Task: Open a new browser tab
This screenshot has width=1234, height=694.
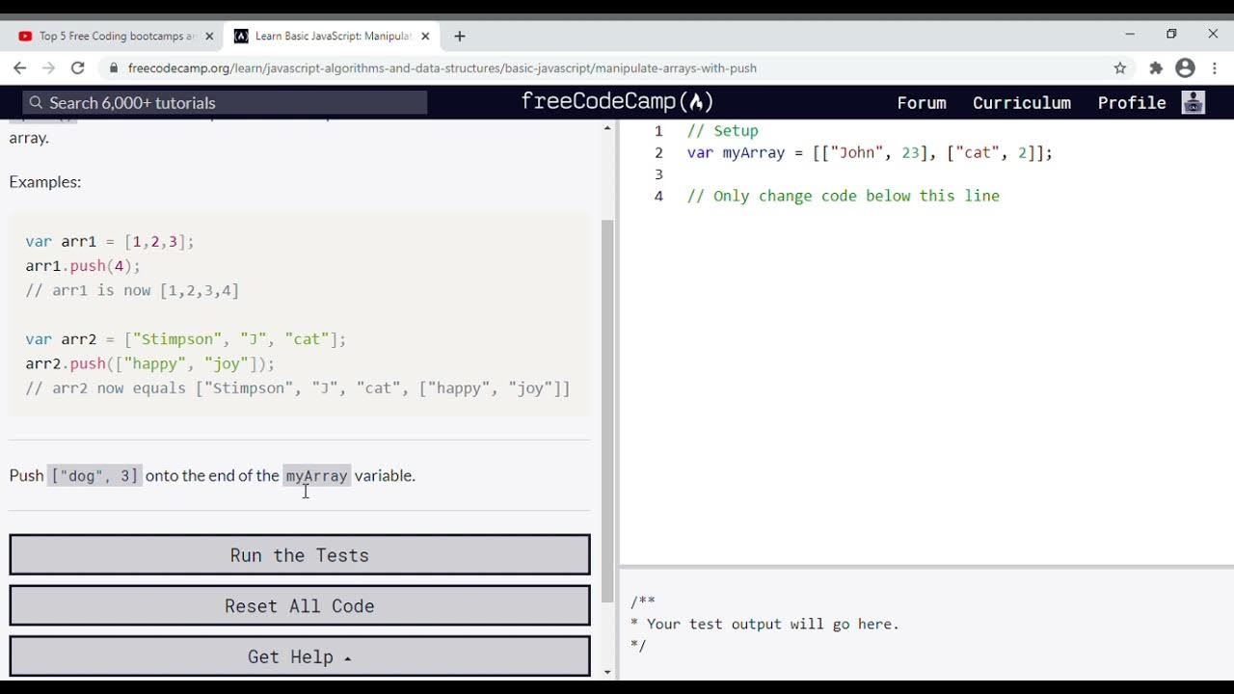Action: point(460,36)
